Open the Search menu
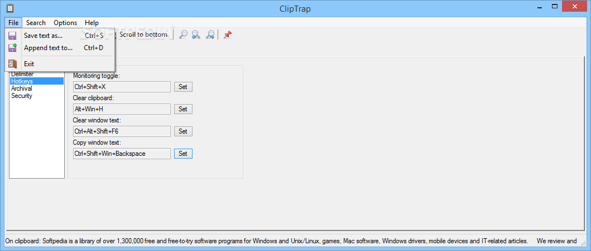591x251 pixels. coord(36,23)
